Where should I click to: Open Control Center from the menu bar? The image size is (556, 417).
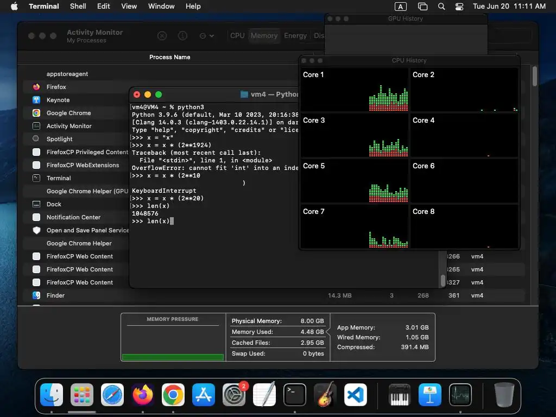pyautogui.click(x=459, y=7)
